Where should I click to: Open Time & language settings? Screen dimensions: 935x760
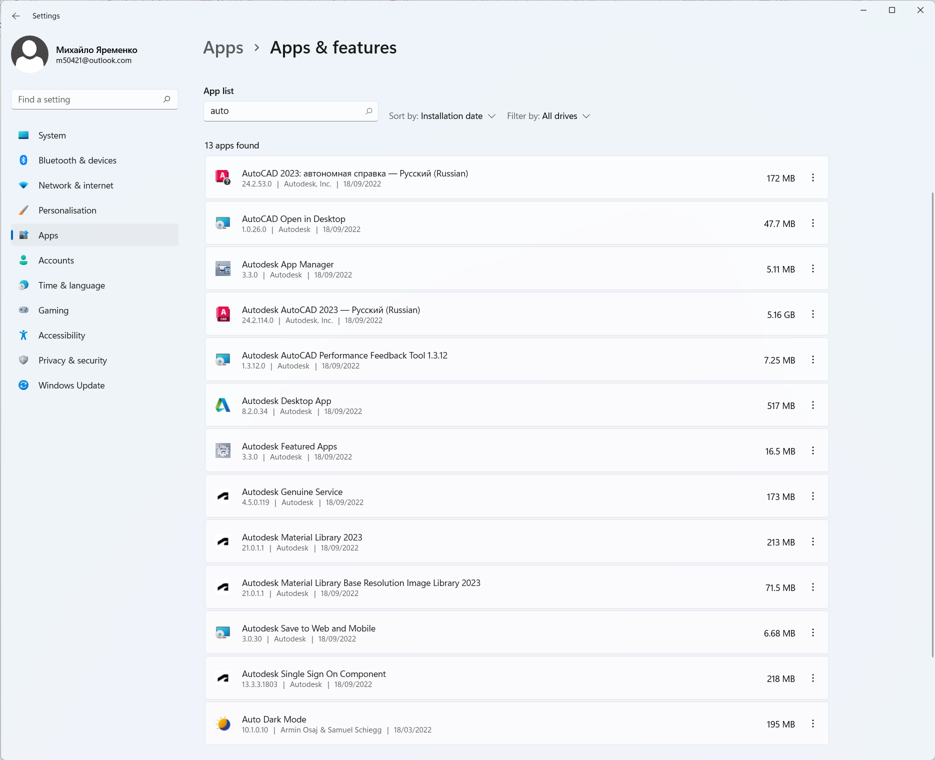(x=94, y=285)
